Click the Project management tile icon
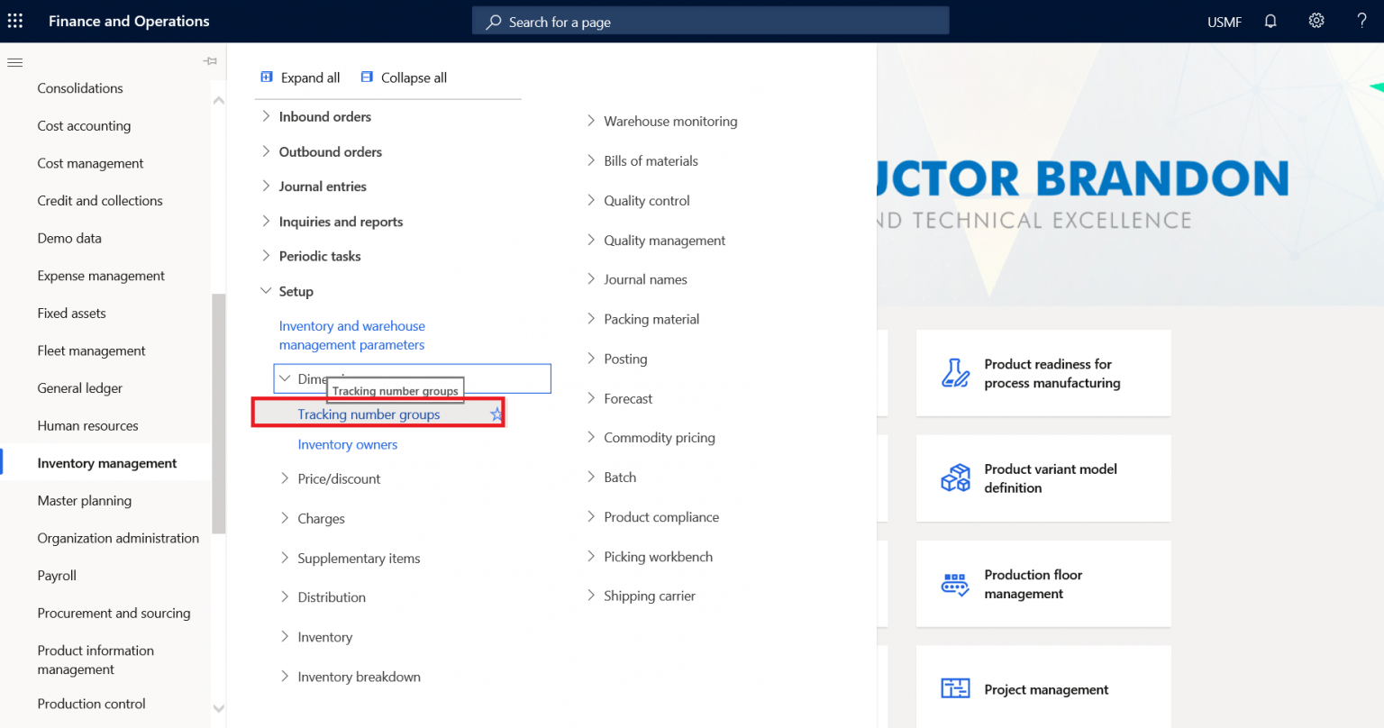Image resolution: width=1384 pixels, height=728 pixels. coord(954,687)
